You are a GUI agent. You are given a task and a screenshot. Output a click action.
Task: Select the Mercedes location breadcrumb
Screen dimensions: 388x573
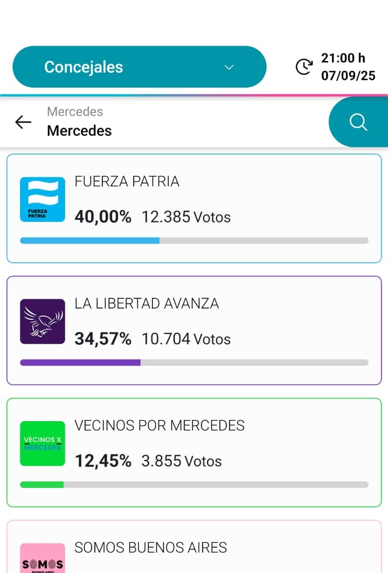point(75,111)
